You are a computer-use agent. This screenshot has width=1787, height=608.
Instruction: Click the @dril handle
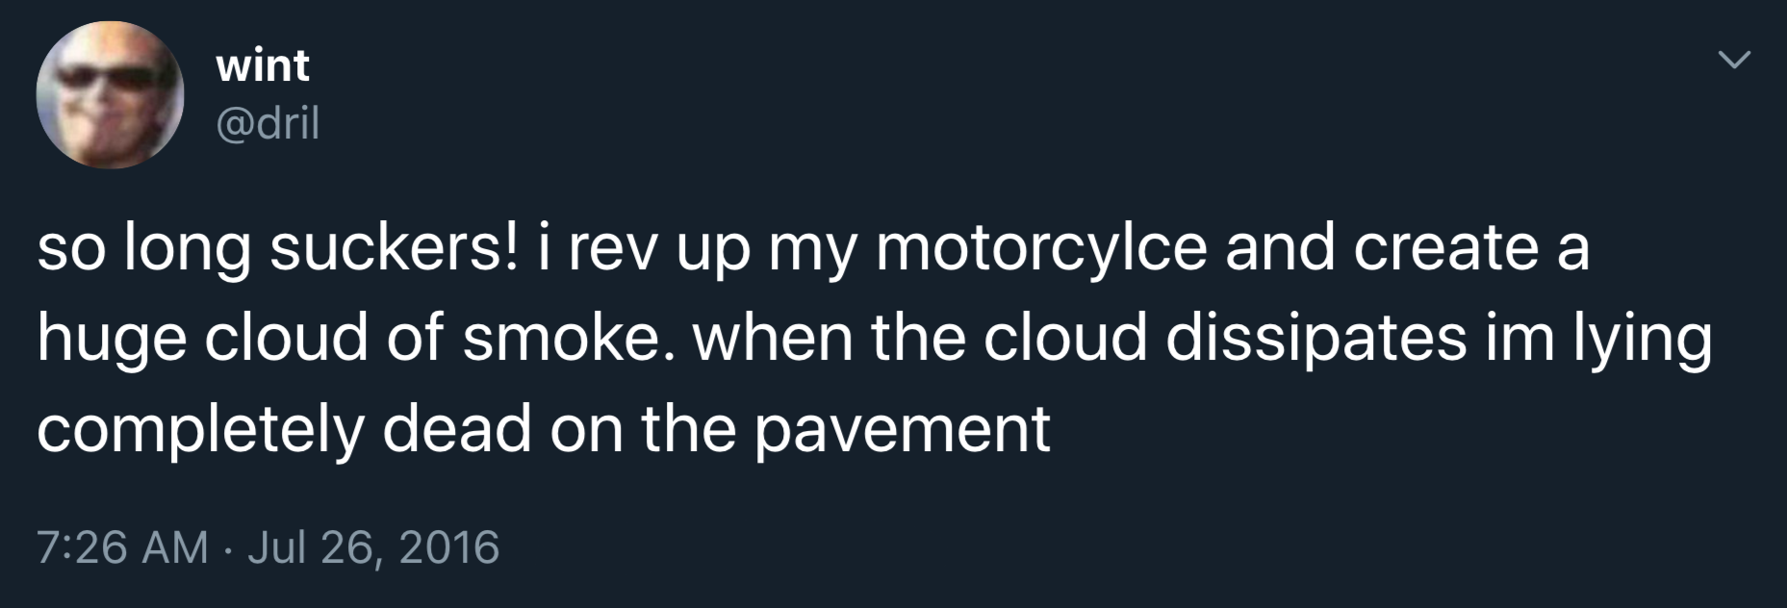click(x=268, y=123)
